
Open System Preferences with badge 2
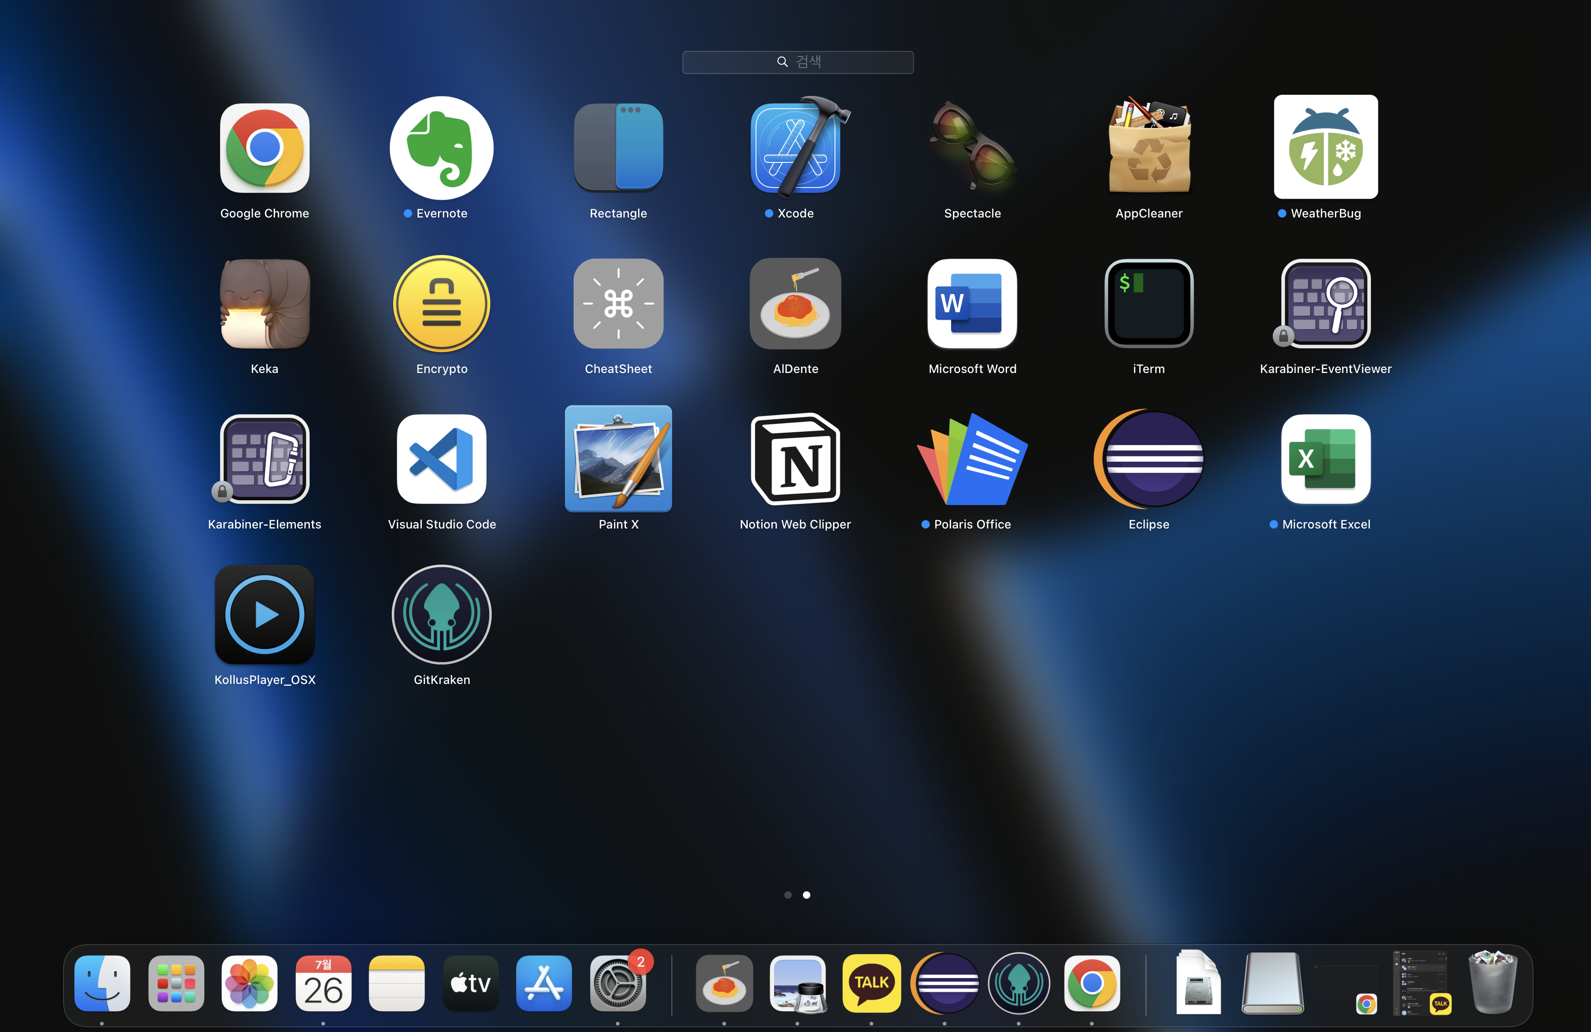coord(618,984)
